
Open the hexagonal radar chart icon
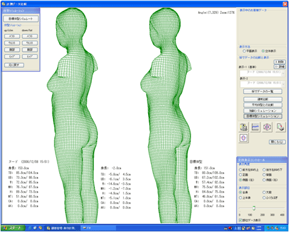[267, 127]
